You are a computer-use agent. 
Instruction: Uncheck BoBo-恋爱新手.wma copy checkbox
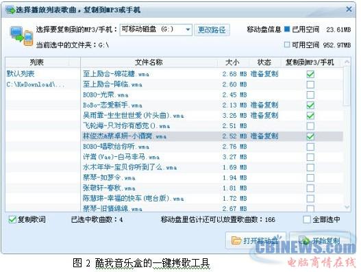click(310, 106)
